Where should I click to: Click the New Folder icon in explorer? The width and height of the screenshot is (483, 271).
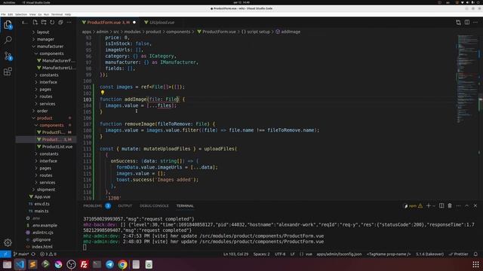(x=44, y=23)
